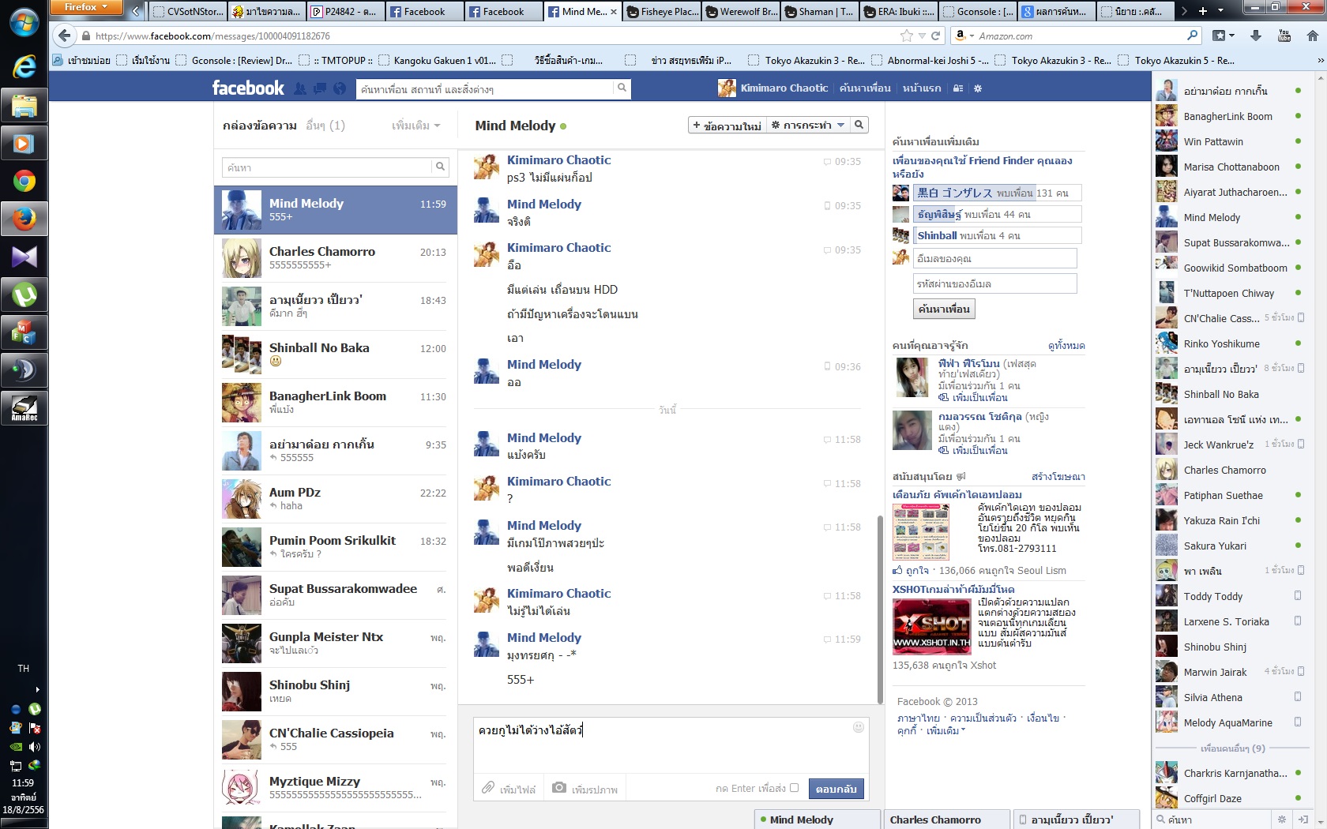Open Facebook privacy shortcuts icon

click(958, 88)
